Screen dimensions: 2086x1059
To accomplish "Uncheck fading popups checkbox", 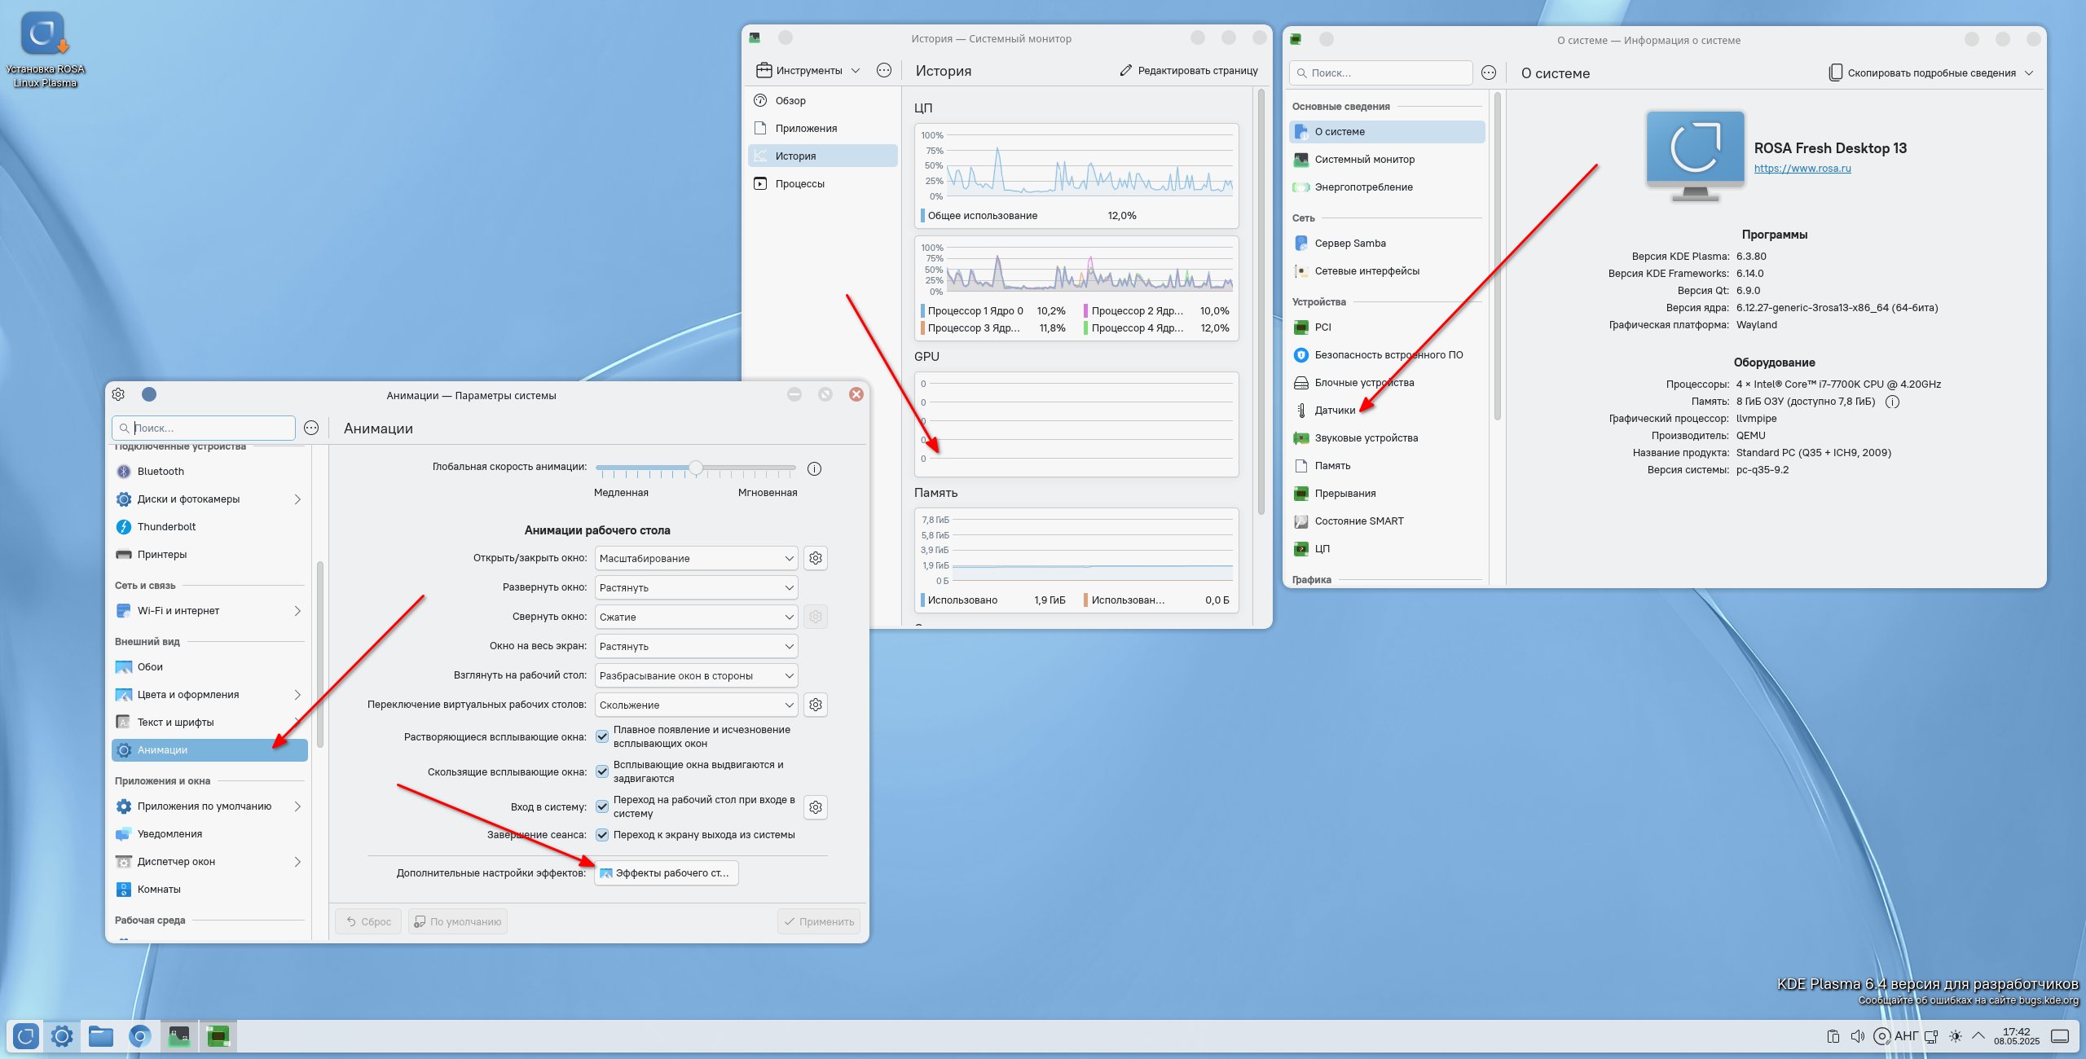I will (x=602, y=736).
